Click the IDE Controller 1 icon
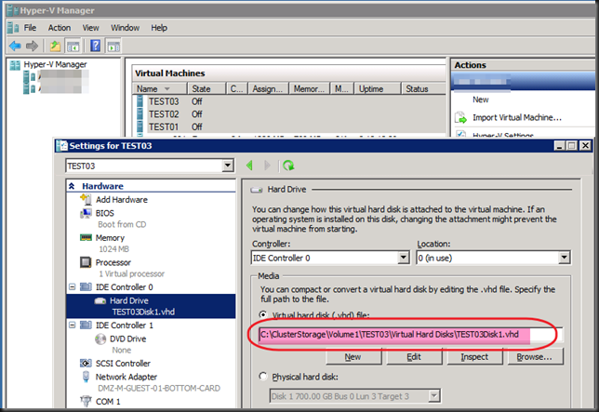599x412 pixels. pyautogui.click(x=86, y=325)
